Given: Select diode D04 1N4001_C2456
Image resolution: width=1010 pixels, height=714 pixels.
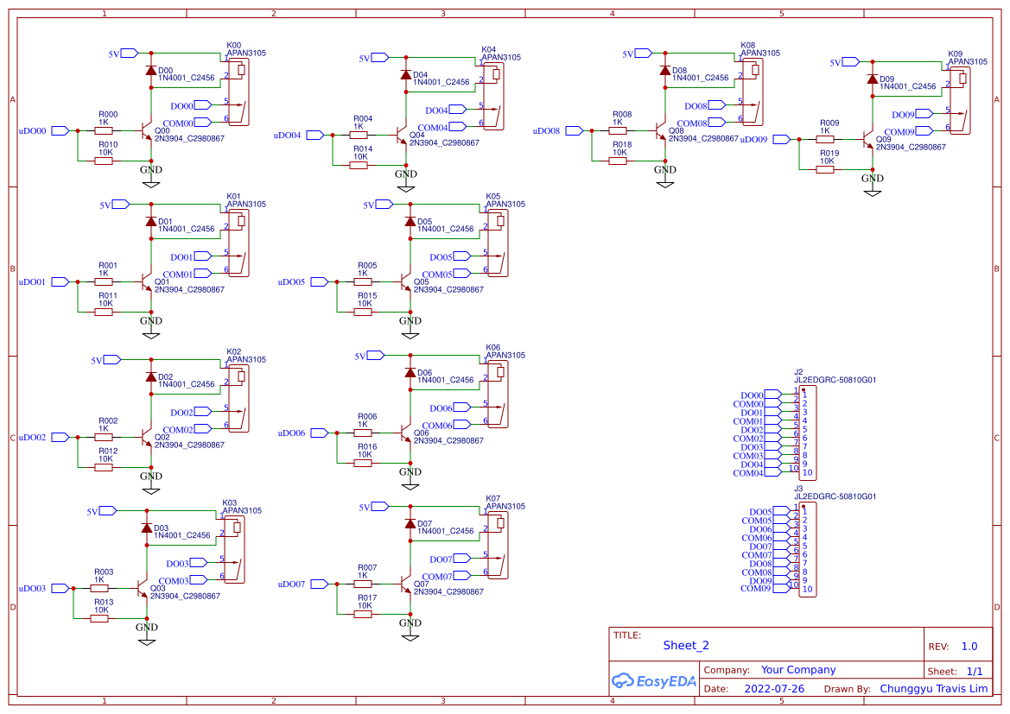Looking at the screenshot, I should tap(406, 75).
